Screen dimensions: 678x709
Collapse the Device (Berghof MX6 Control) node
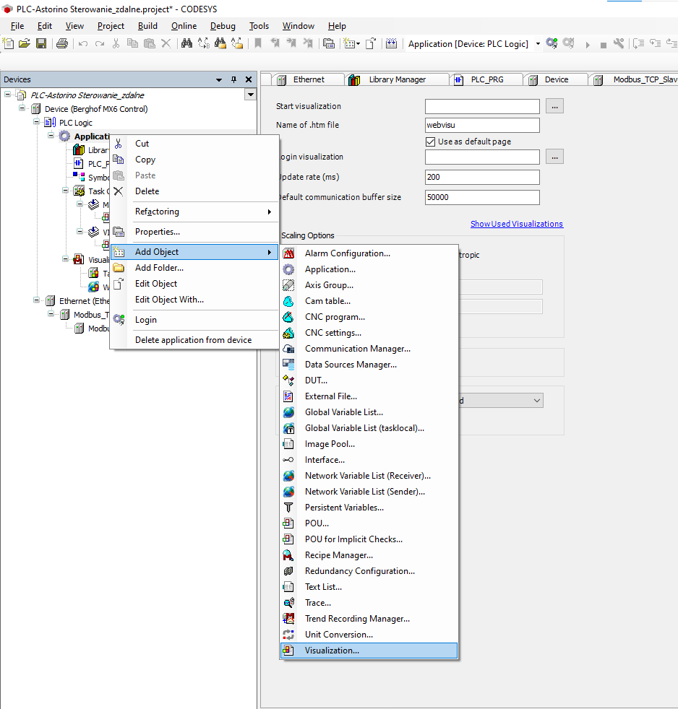click(22, 108)
